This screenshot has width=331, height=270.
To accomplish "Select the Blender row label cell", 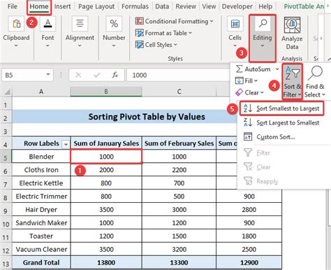I will (41, 156).
